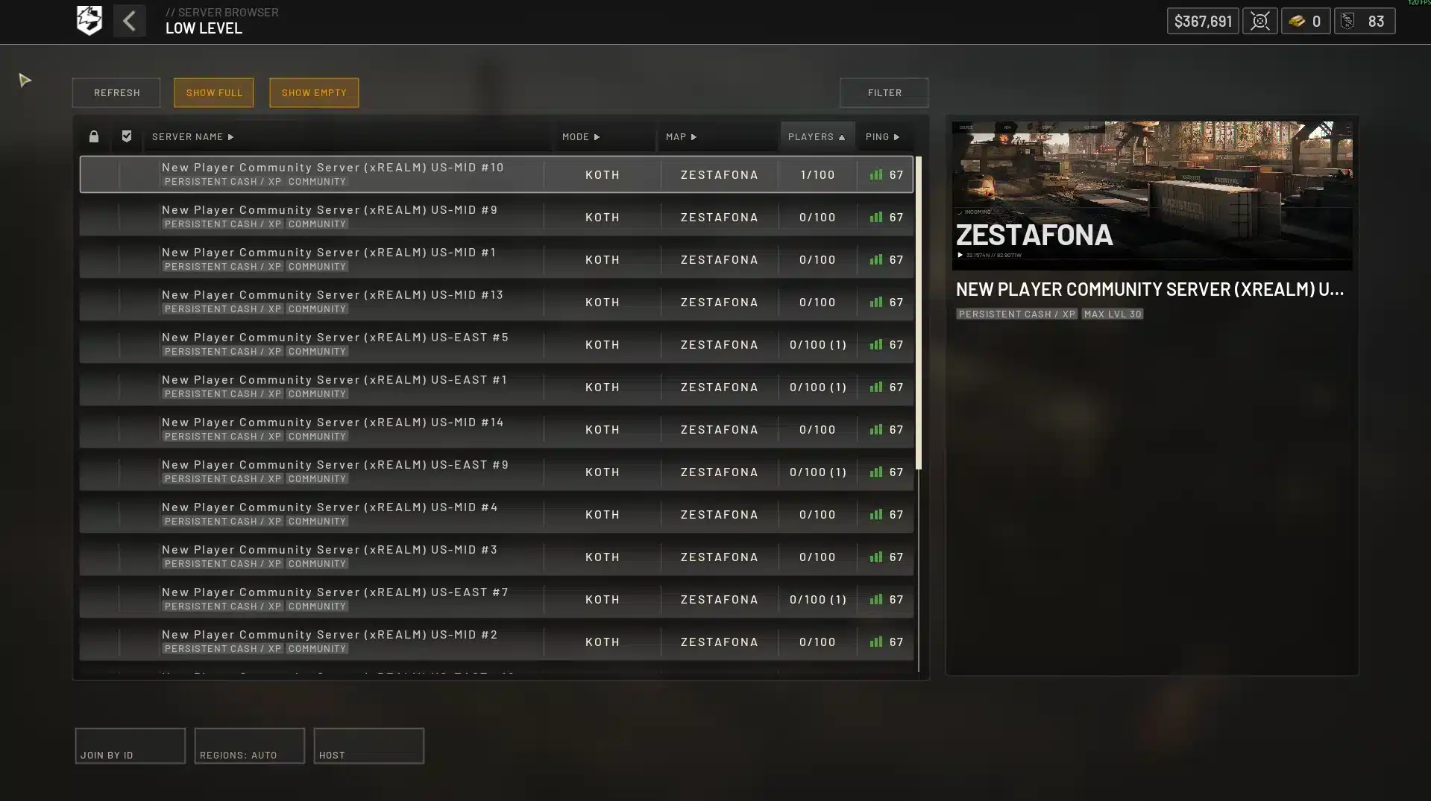Sort by the lock icon column

click(x=93, y=136)
